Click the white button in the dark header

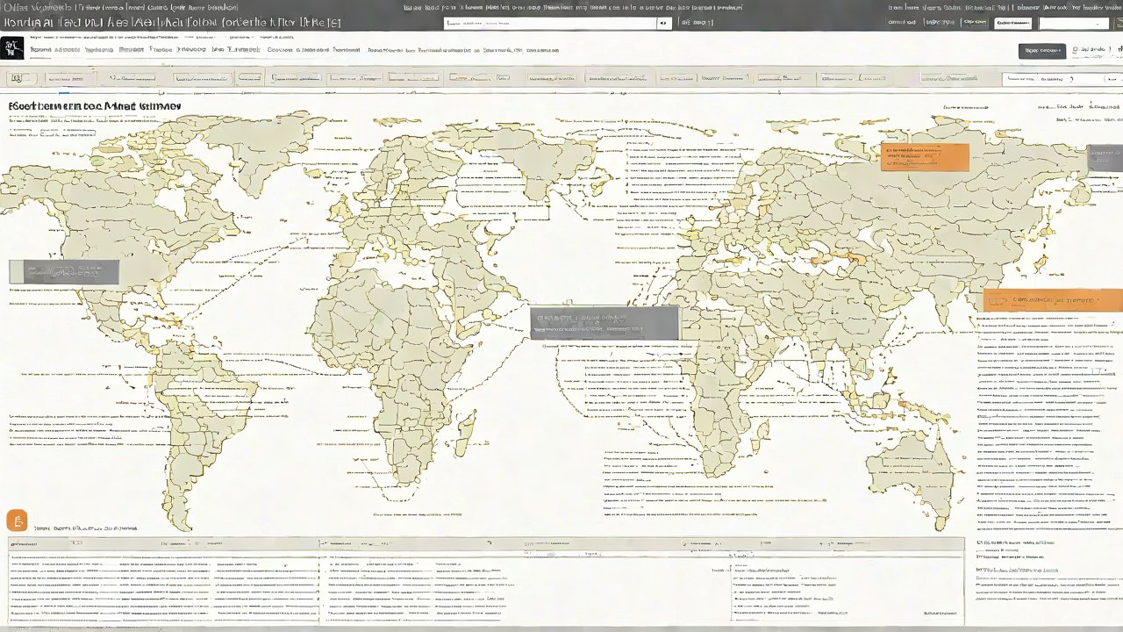(1012, 24)
